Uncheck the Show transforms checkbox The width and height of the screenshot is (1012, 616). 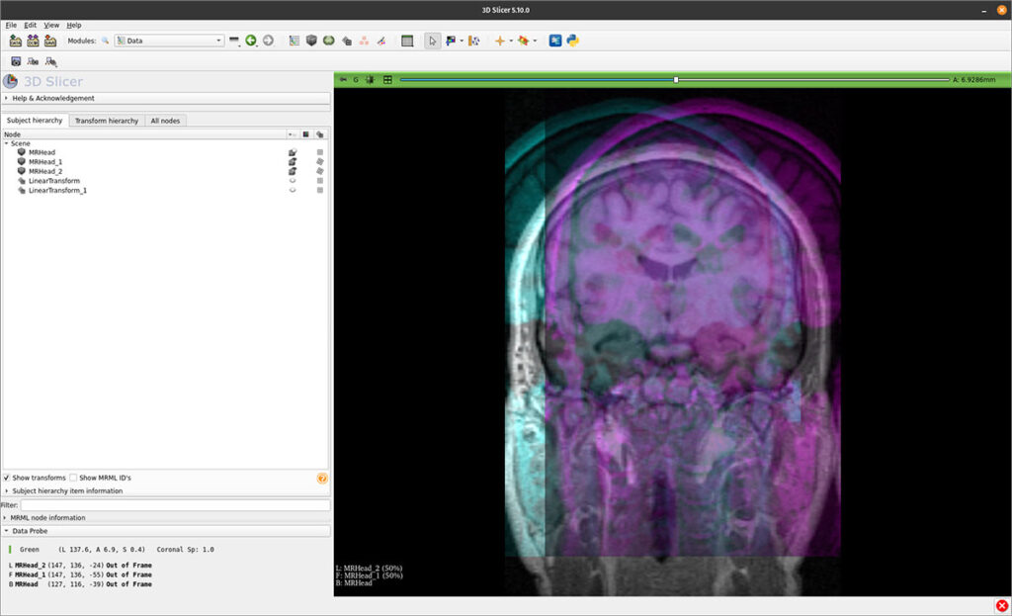[8, 477]
